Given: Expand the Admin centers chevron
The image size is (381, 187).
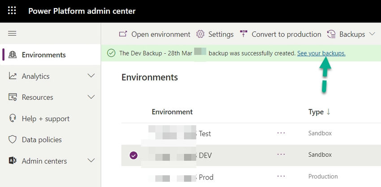Looking at the screenshot, I should 91,161.
